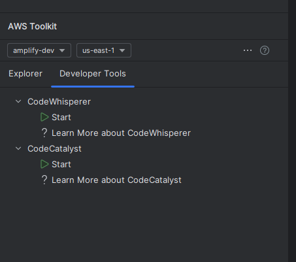
Task: Open Learn More about CodeCatalyst
Action: pos(116,180)
